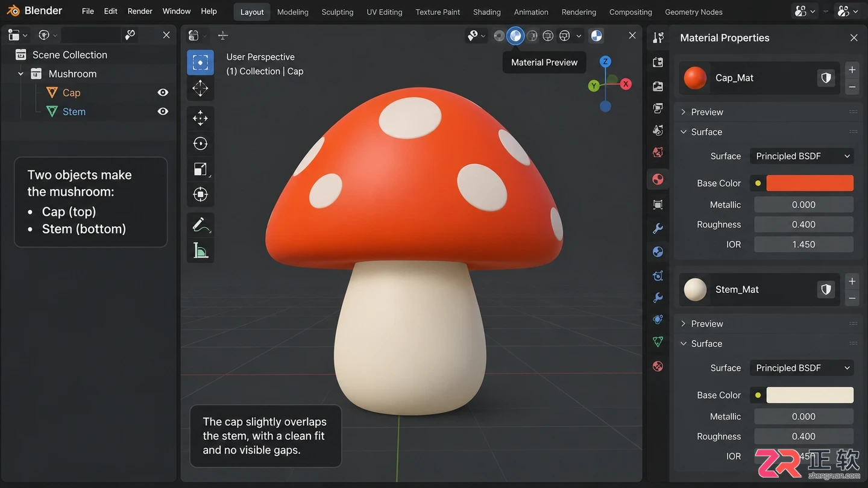Select the Annotate pencil tool
868x488 pixels.
pyautogui.click(x=200, y=225)
